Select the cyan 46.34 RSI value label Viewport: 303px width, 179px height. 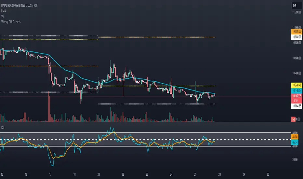[x=295, y=143]
